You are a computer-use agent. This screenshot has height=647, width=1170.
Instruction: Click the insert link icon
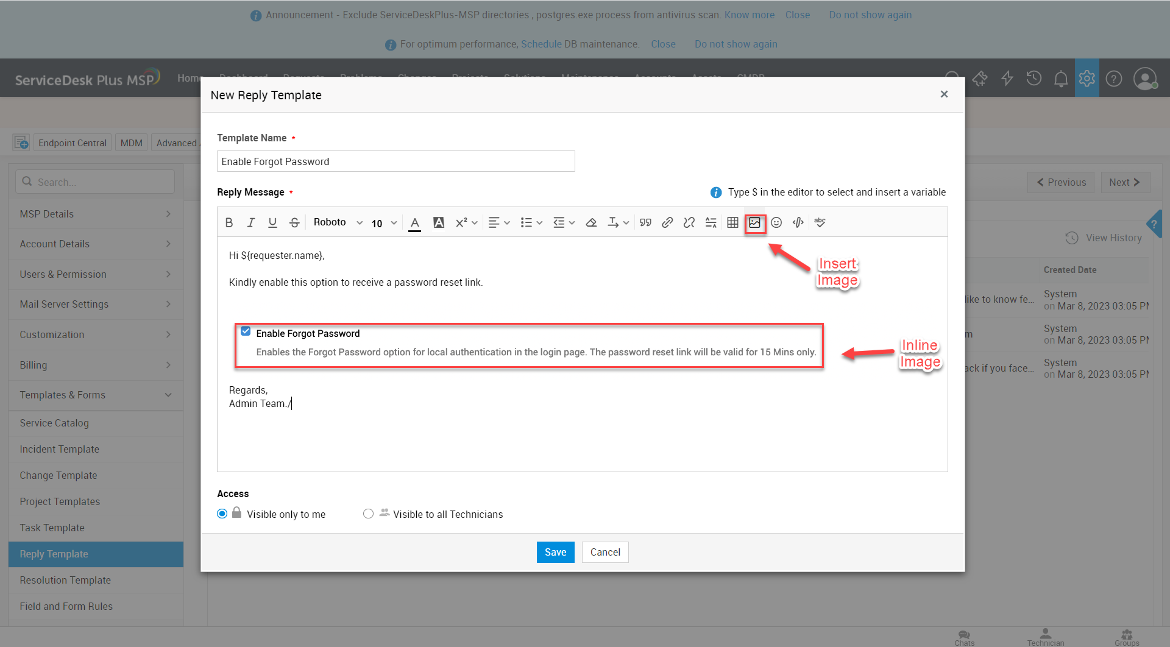click(x=667, y=223)
